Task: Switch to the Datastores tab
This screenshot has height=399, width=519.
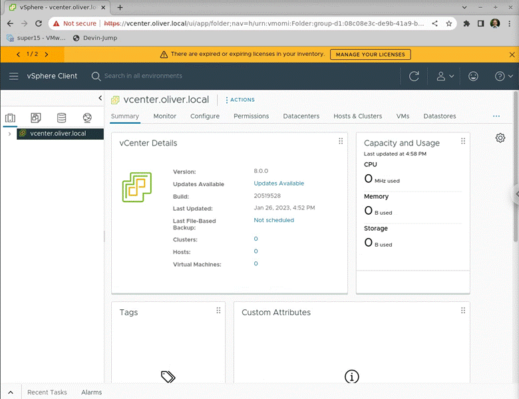Action: (x=440, y=116)
